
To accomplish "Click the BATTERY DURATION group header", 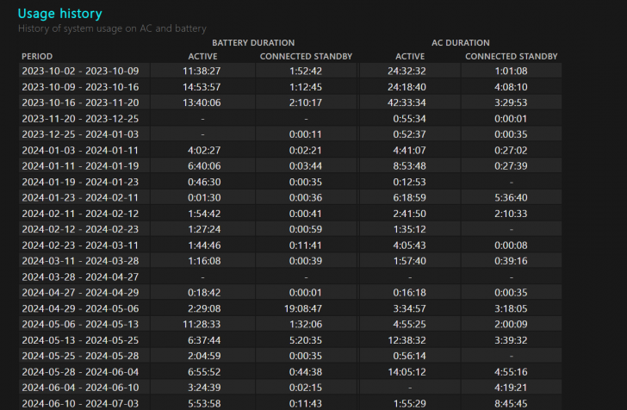I will [x=253, y=42].
